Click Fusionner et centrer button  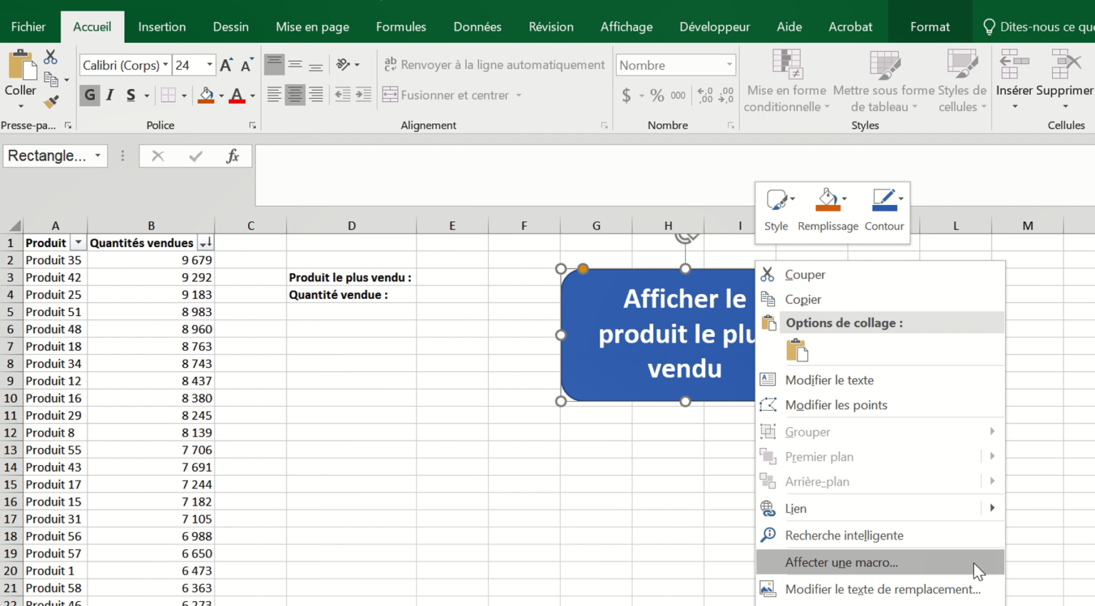pos(453,95)
